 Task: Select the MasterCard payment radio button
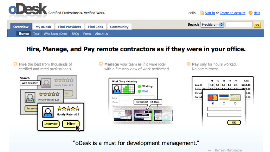pos(213,103)
